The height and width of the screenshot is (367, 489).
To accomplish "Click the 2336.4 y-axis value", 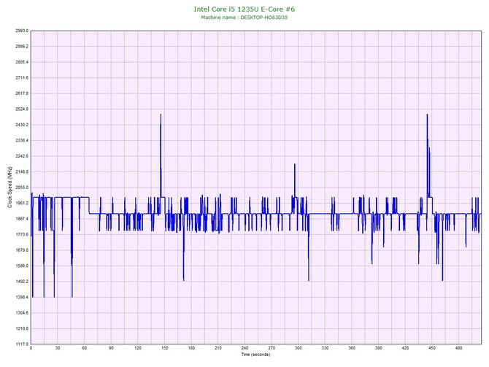I will point(22,141).
